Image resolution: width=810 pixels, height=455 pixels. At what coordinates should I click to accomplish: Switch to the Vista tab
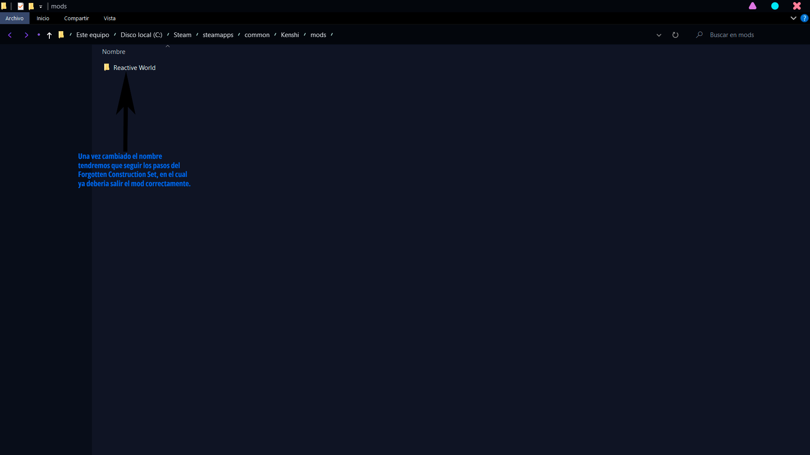(109, 18)
